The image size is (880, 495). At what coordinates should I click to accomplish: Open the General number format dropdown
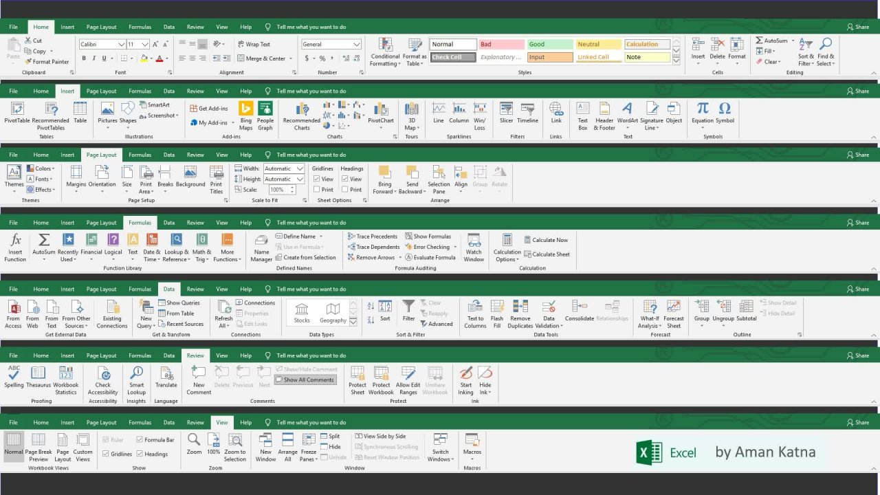tap(357, 44)
